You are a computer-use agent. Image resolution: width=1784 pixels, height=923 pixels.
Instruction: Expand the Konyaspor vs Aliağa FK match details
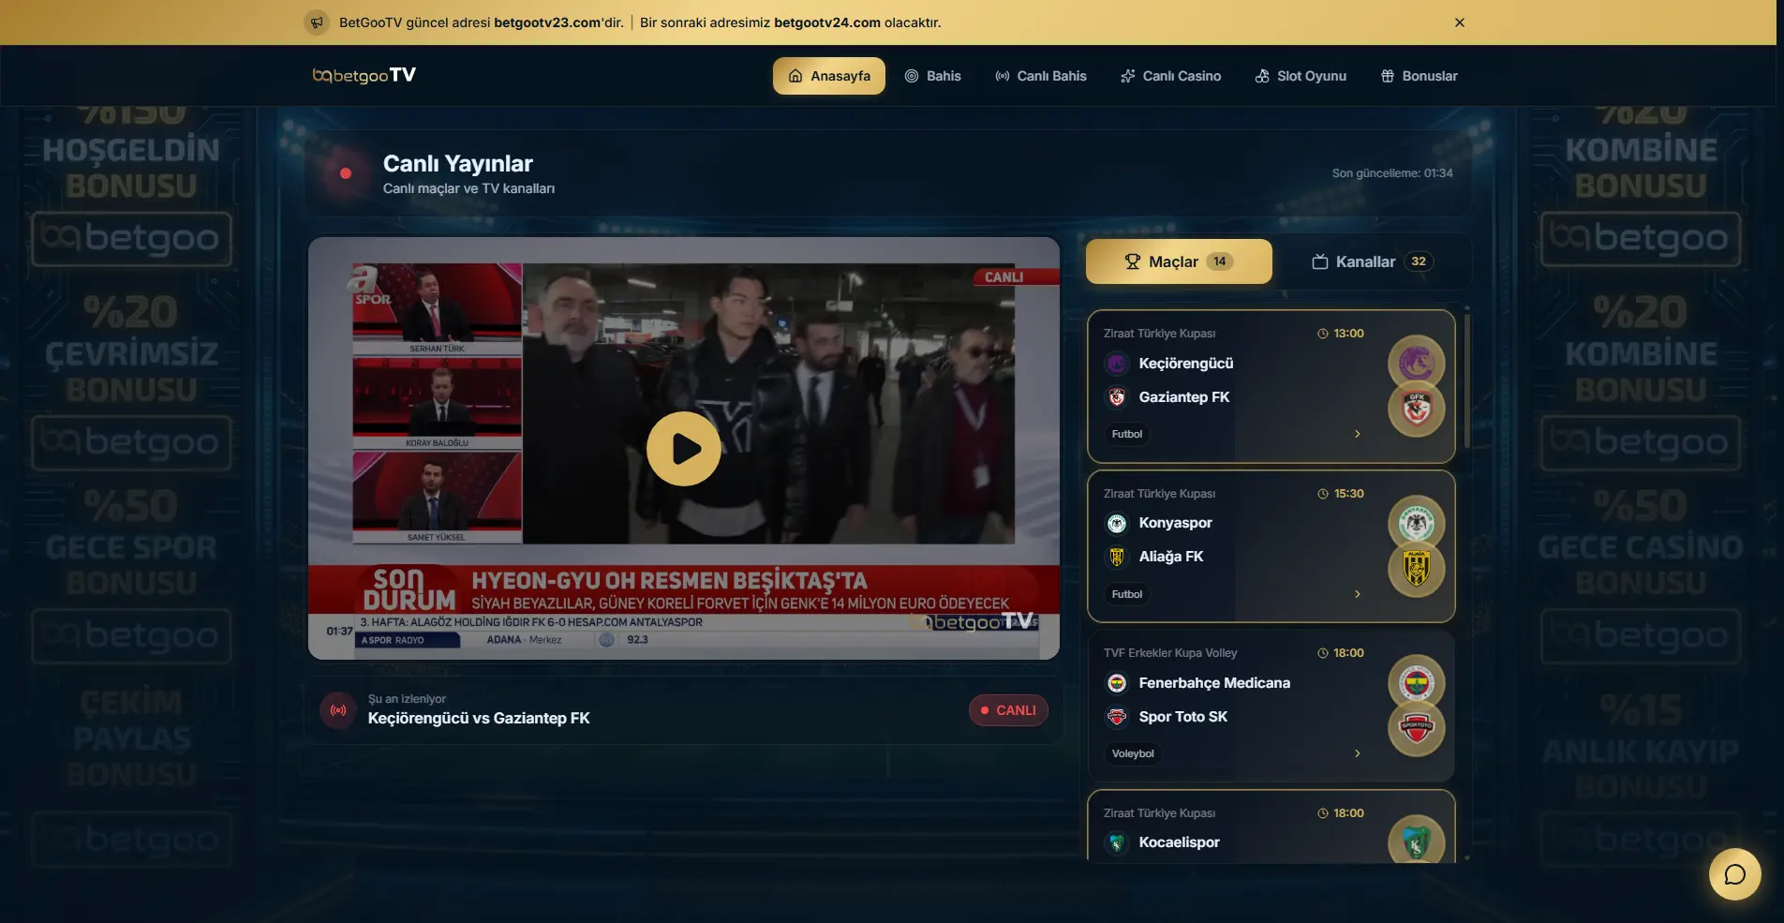coord(1357,593)
